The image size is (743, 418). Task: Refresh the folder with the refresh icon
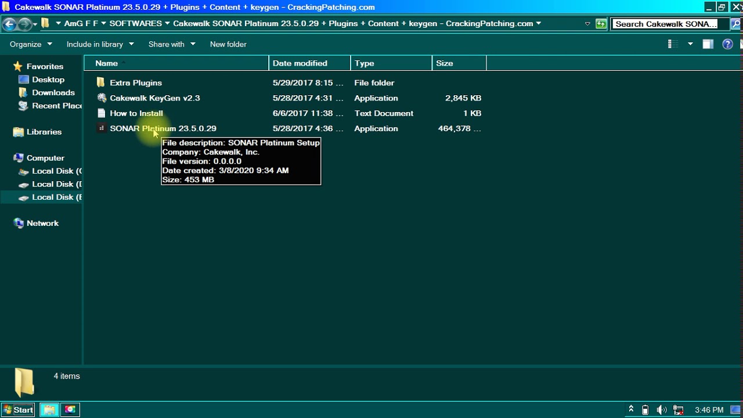click(x=601, y=24)
